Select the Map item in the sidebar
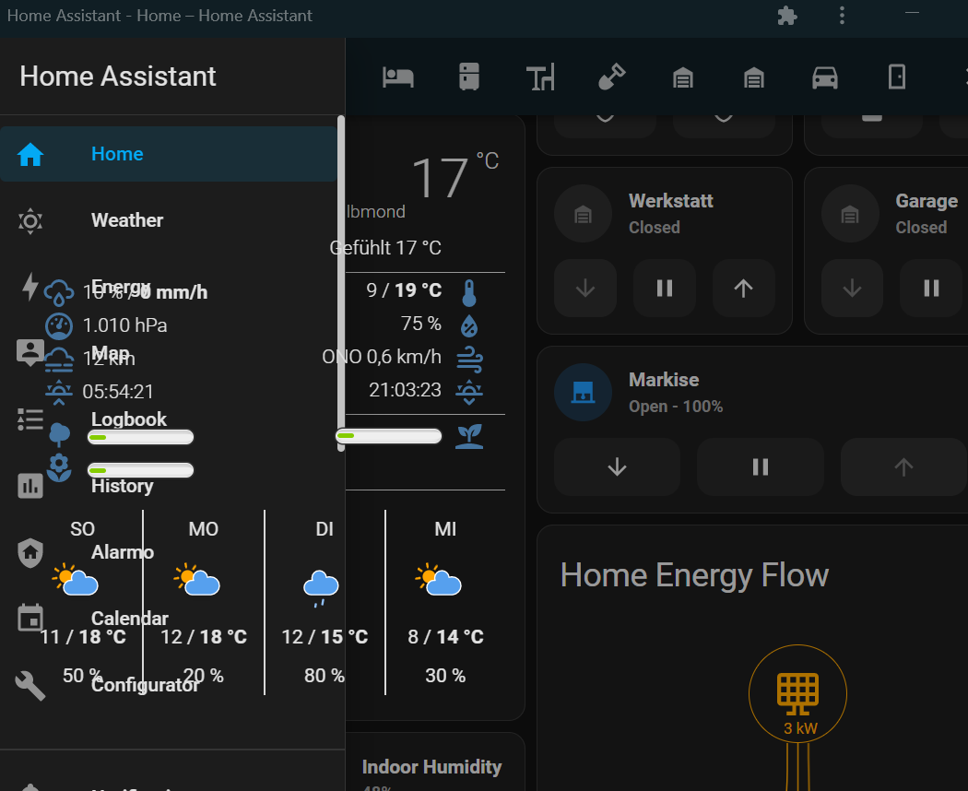The width and height of the screenshot is (968, 791). [x=110, y=353]
